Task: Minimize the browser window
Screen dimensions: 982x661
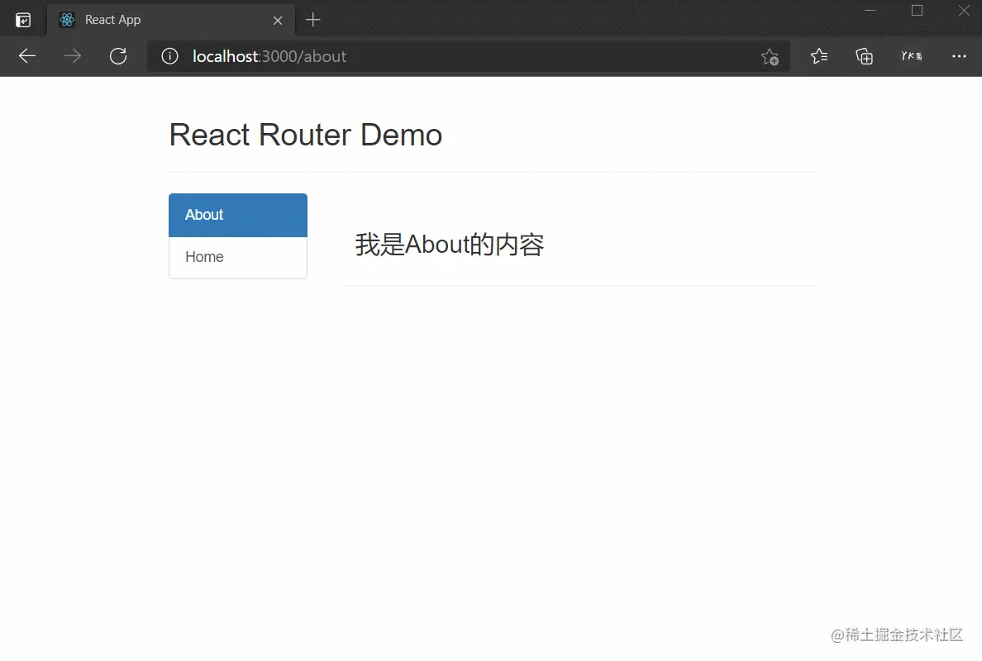Action: [870, 10]
